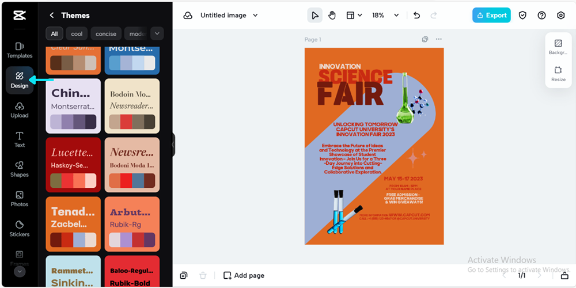Apply the Montserrat blue theme card

point(132,60)
